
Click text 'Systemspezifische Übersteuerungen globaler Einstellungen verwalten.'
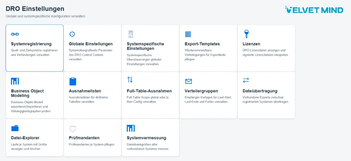144,59
